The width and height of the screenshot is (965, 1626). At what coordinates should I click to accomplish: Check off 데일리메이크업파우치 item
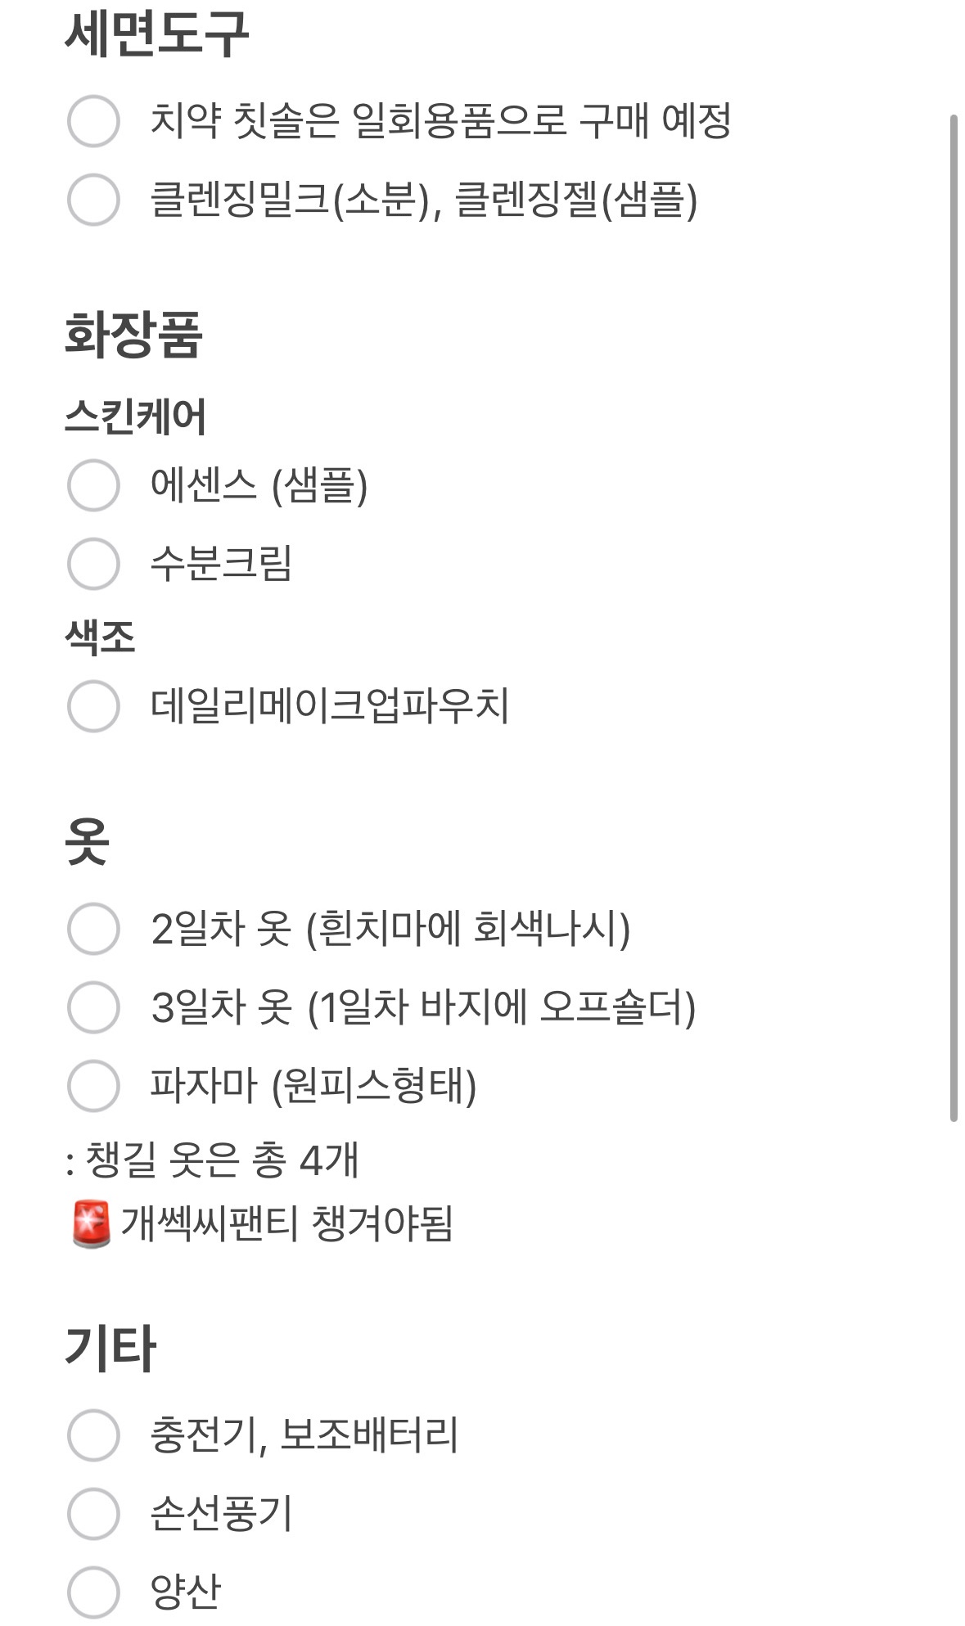pos(93,705)
